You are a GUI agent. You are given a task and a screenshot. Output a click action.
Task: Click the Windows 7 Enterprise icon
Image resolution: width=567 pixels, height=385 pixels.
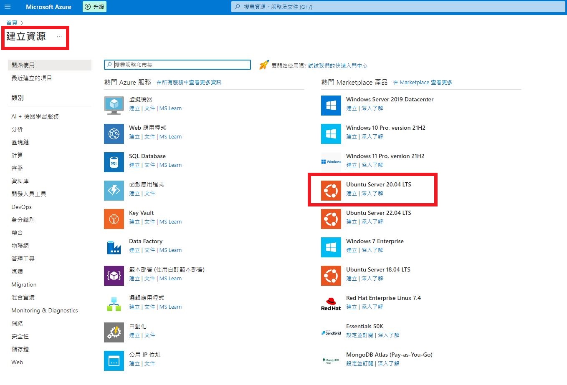pyautogui.click(x=331, y=247)
